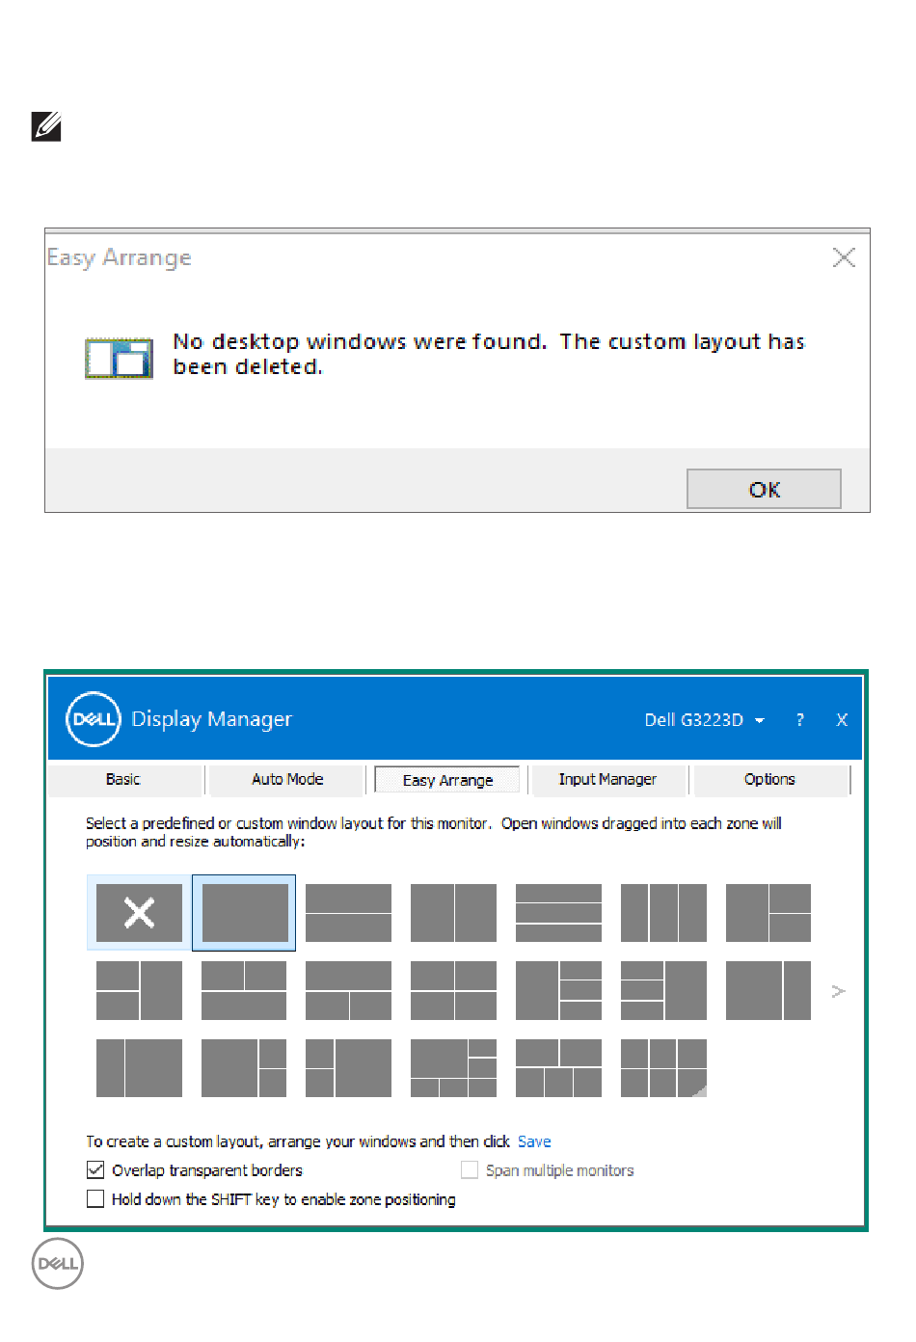Screen dimensions: 916x1342
Task: Close the Easy Arrange message dialog
Action: 844,257
